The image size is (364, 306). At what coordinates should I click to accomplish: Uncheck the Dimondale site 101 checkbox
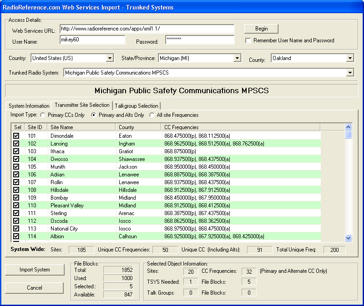(x=16, y=135)
